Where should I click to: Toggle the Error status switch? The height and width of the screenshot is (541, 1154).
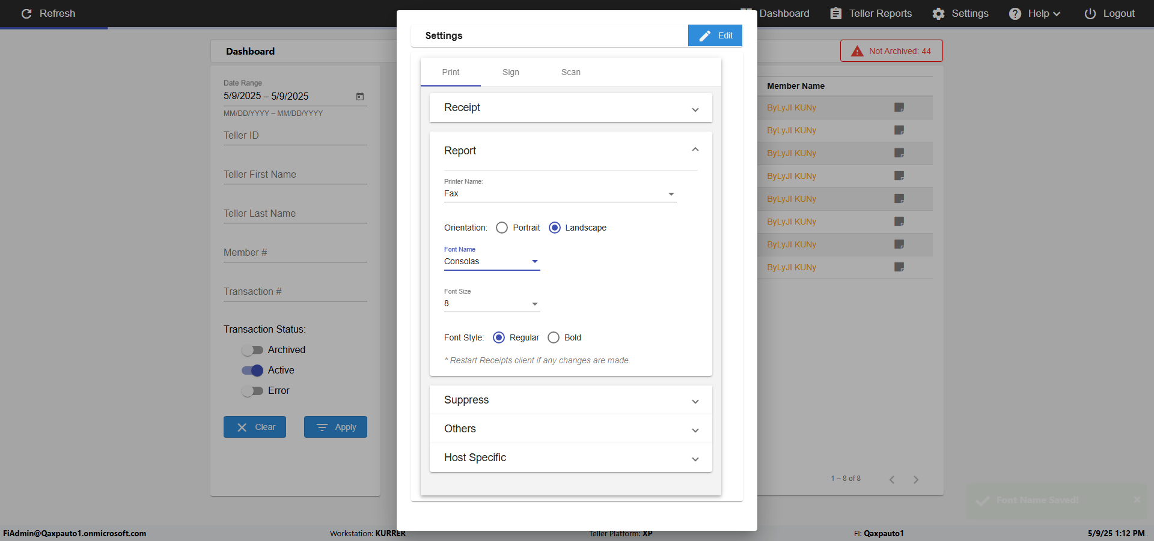[252, 391]
